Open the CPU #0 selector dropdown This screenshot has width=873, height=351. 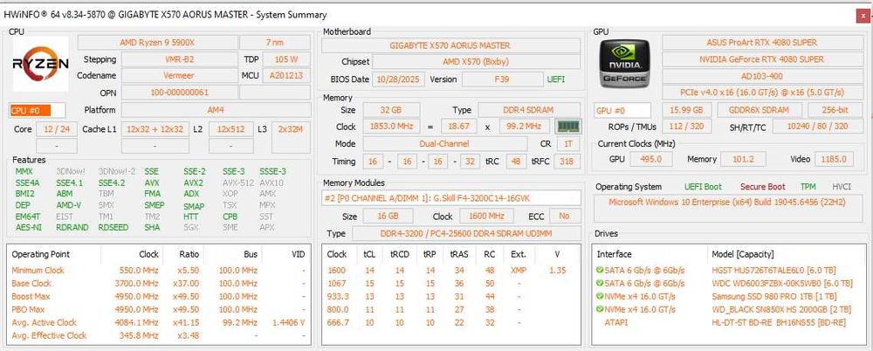click(x=37, y=110)
